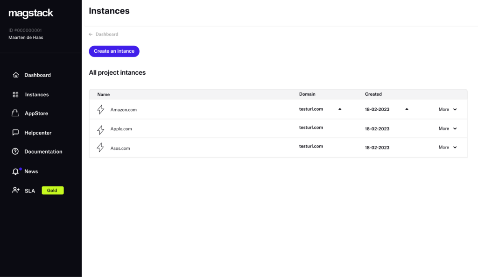Click the Gold SLA badge

(52, 191)
